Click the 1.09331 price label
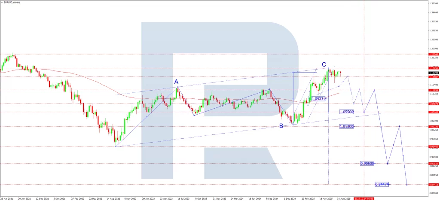The image size is (440, 201). pyautogui.click(x=318, y=98)
